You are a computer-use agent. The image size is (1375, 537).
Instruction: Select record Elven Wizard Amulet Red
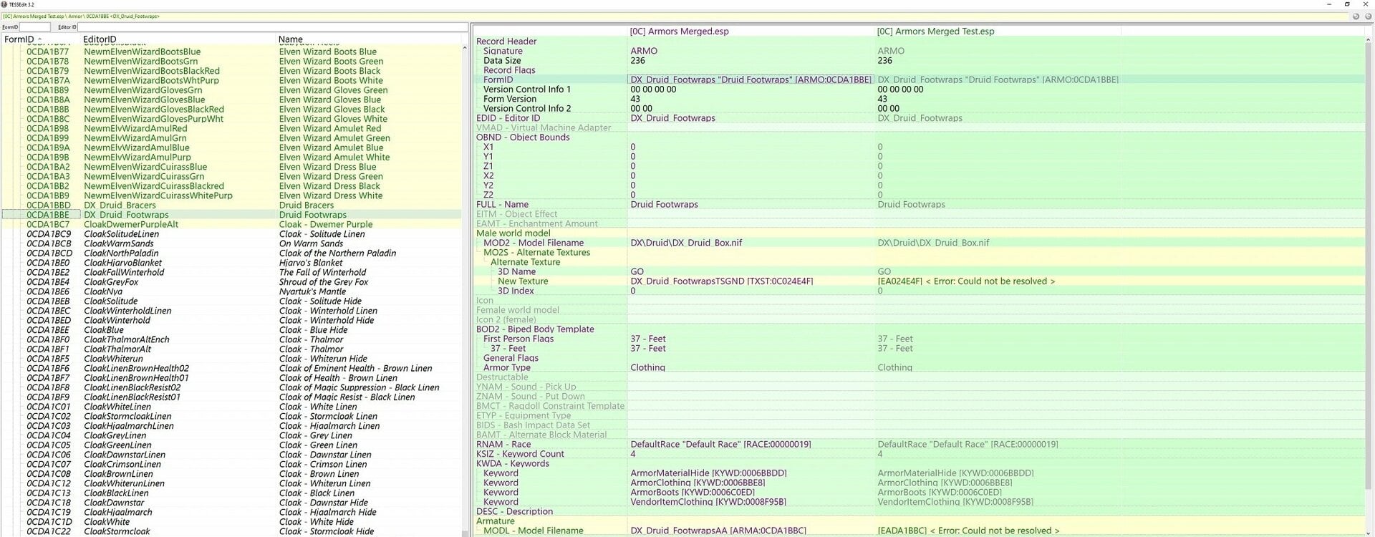330,128
